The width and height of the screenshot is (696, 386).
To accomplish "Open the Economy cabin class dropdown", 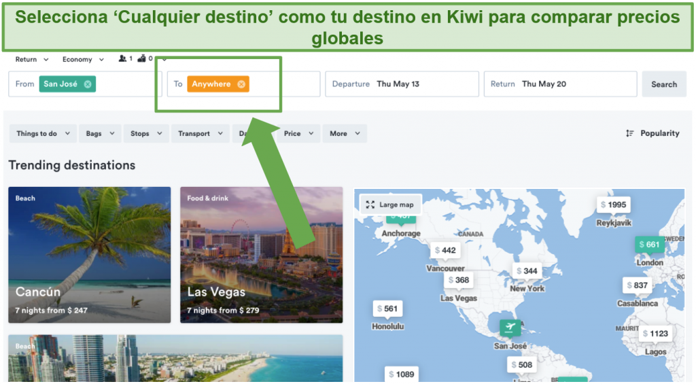I will coord(83,59).
